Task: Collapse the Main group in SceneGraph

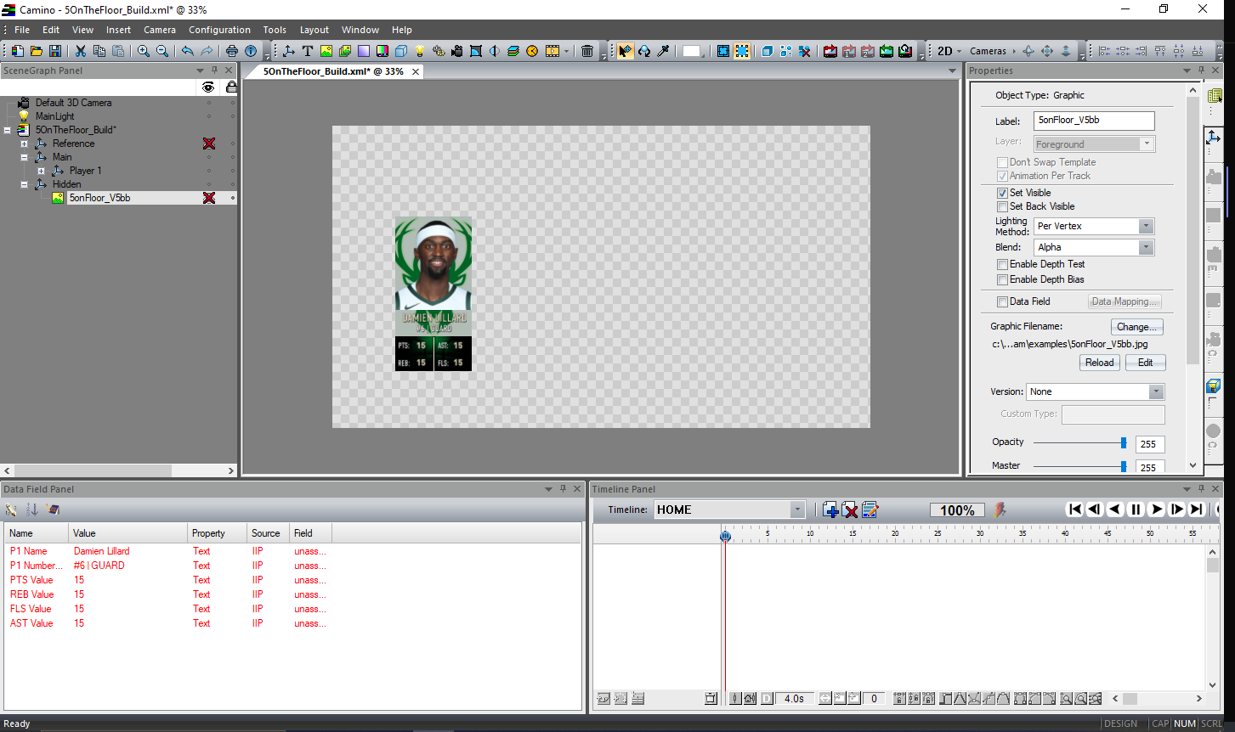Action: coord(24,157)
